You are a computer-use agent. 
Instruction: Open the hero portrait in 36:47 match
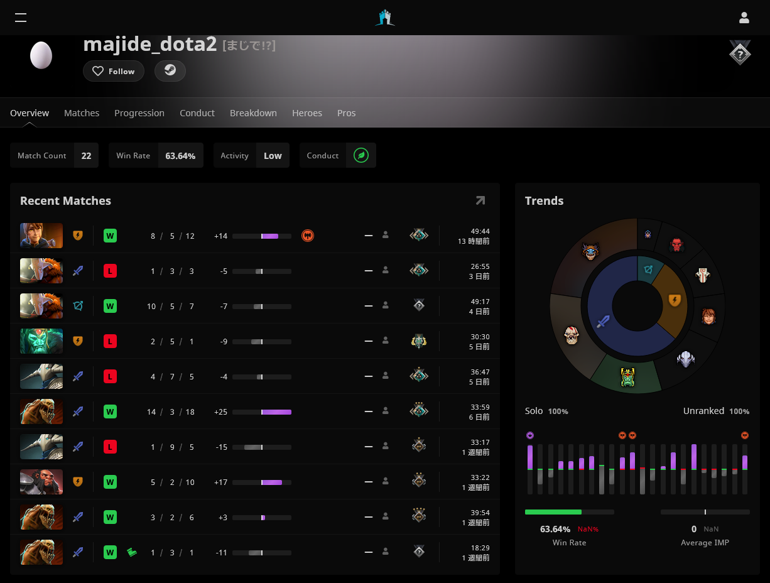(x=41, y=376)
